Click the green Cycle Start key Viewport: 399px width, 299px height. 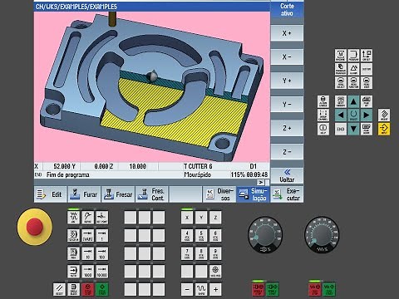coord(101,289)
